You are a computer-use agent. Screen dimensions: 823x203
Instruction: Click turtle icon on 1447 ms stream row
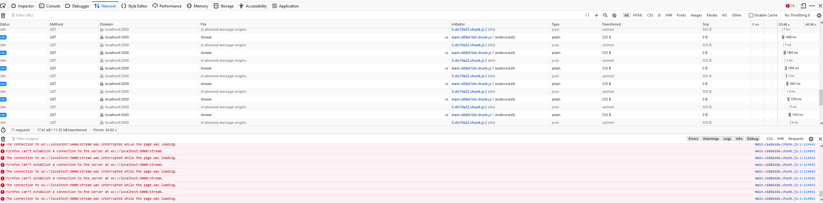coord(446,84)
